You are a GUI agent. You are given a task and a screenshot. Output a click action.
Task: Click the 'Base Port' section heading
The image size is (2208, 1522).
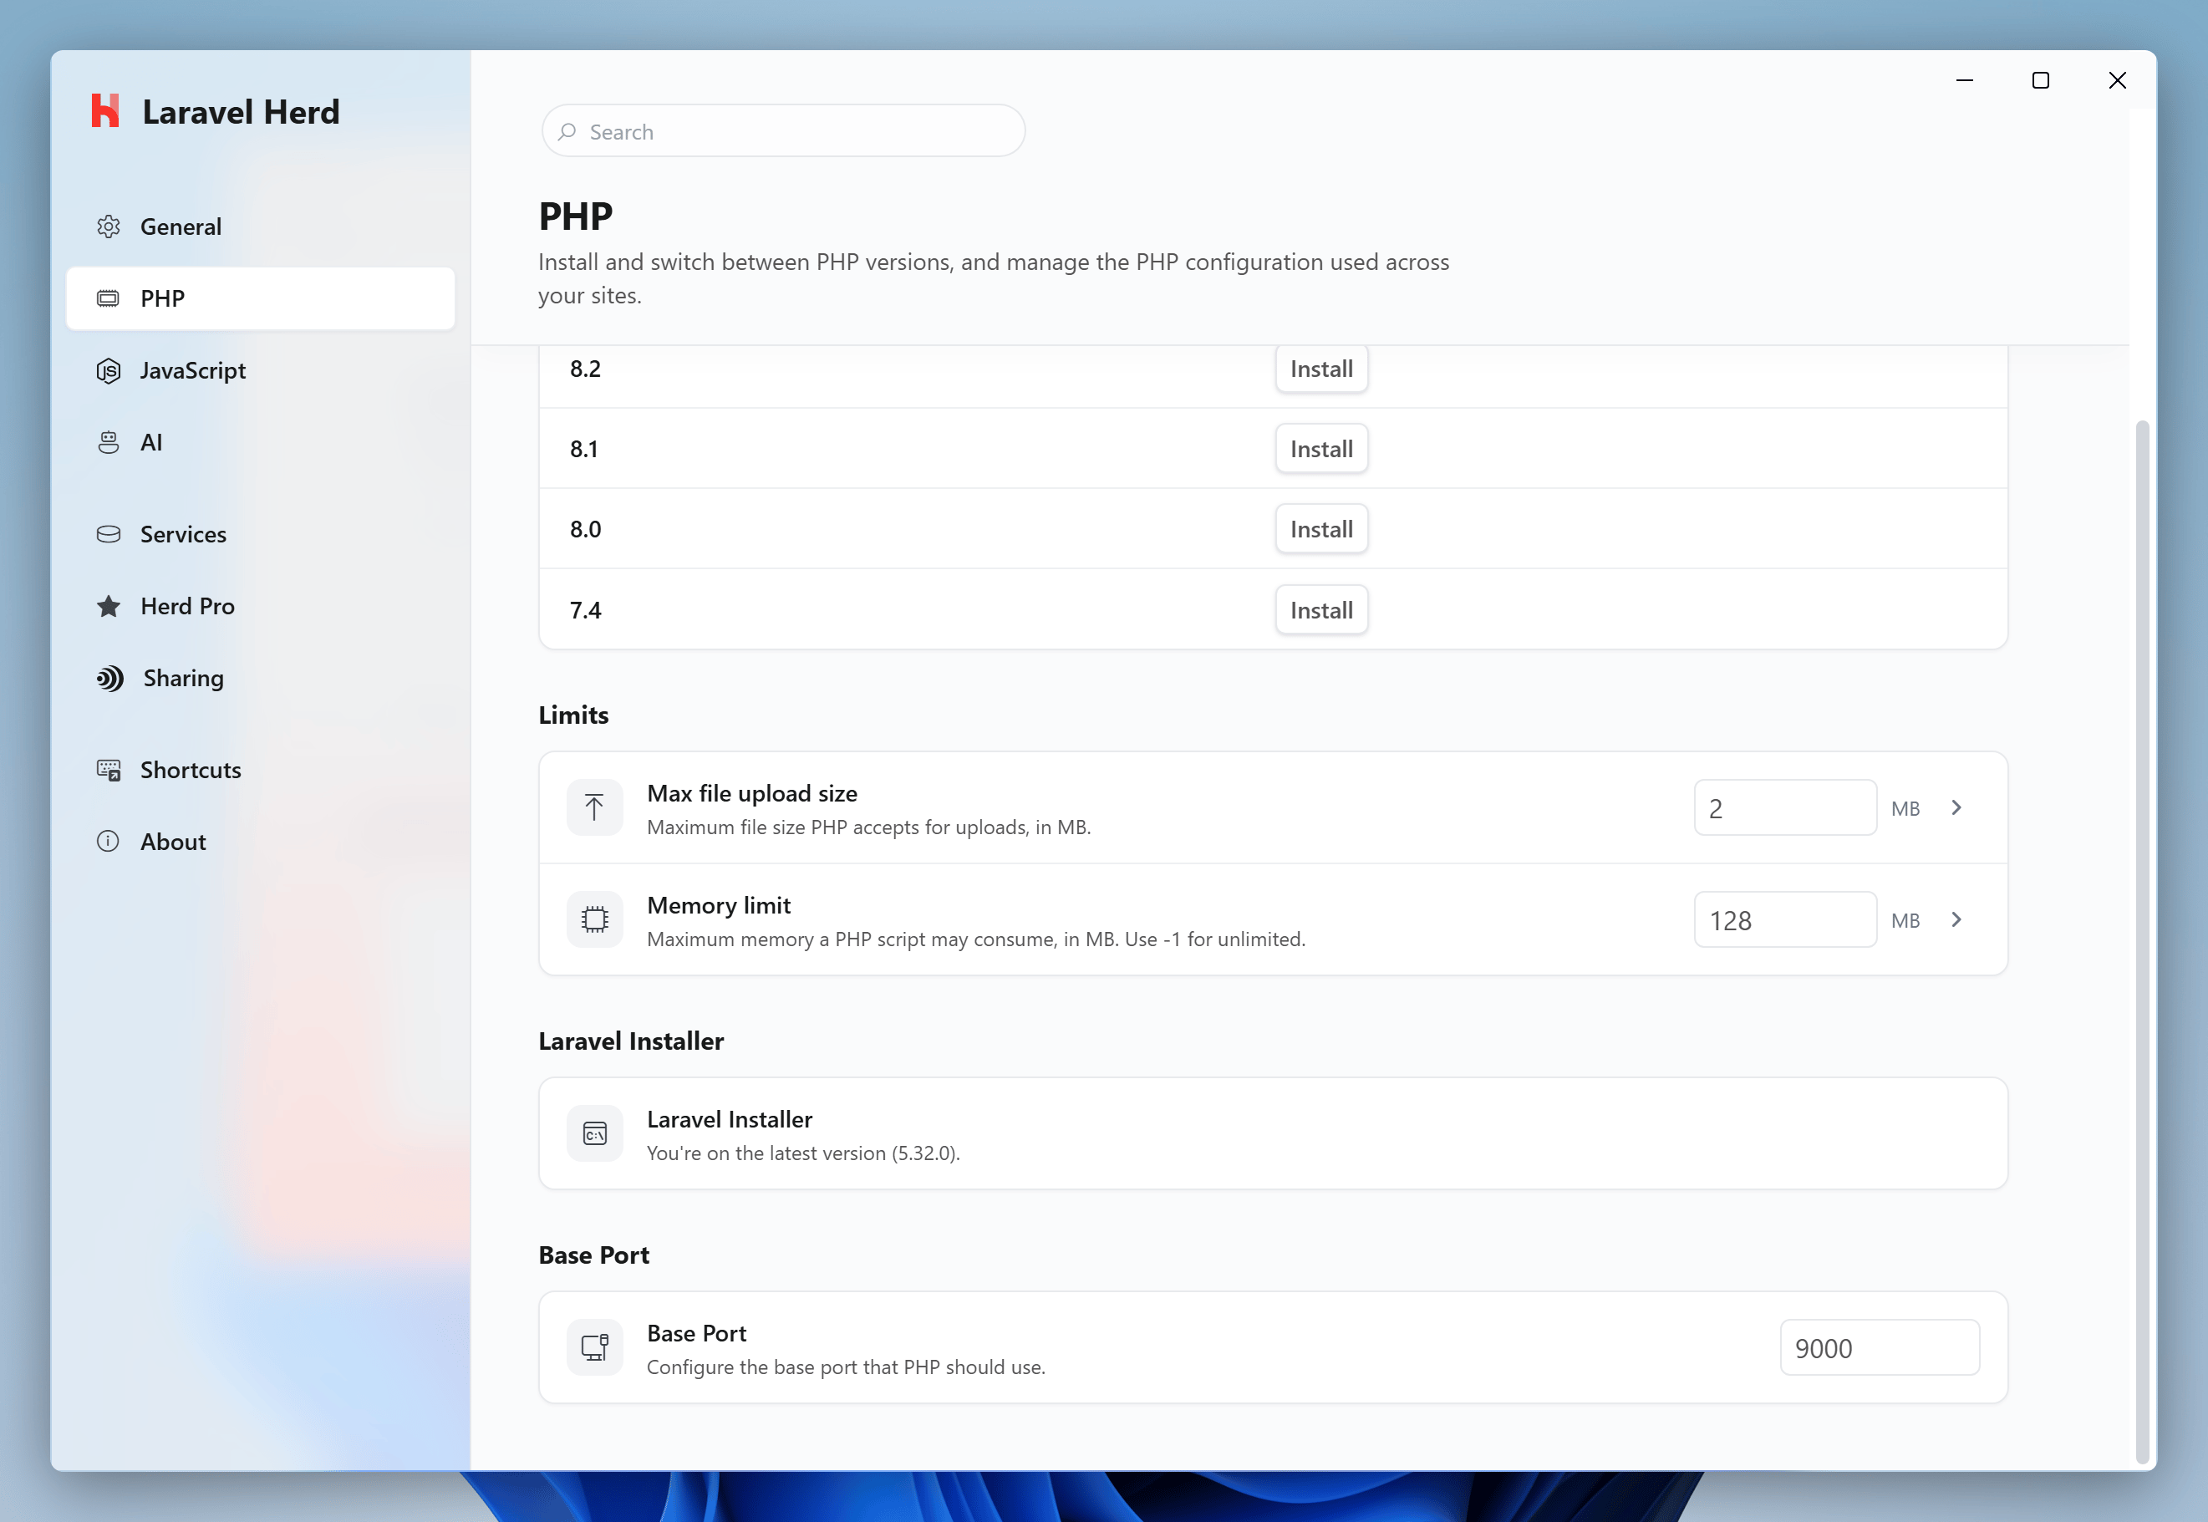594,1255
